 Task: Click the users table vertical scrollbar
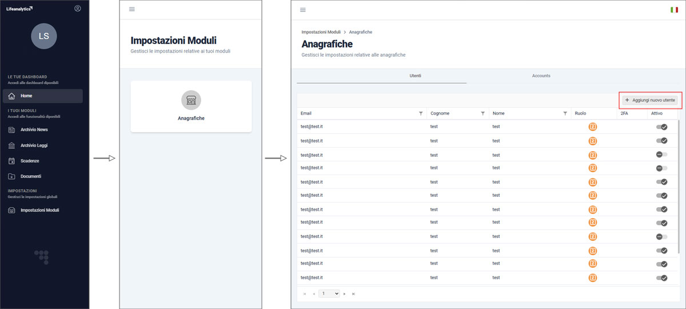click(679, 186)
